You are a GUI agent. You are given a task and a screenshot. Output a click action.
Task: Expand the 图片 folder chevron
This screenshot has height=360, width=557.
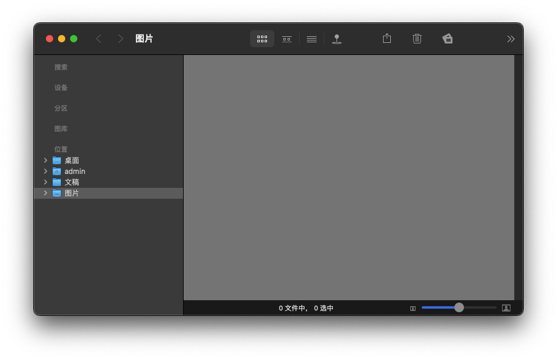[45, 193]
